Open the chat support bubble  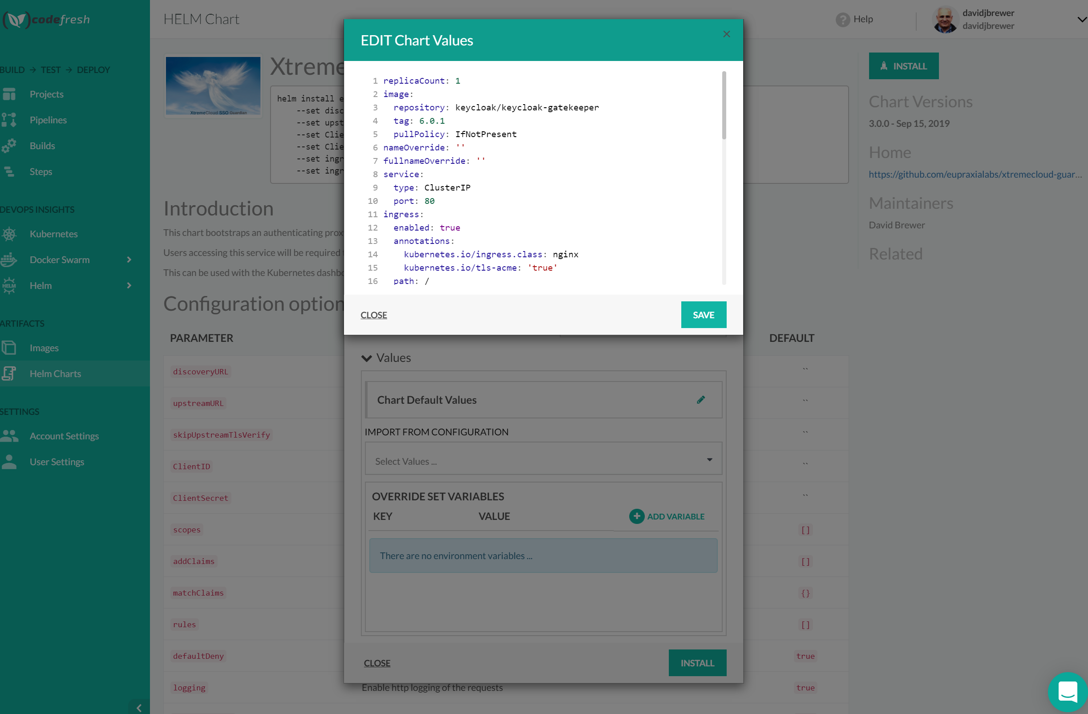point(1068,692)
